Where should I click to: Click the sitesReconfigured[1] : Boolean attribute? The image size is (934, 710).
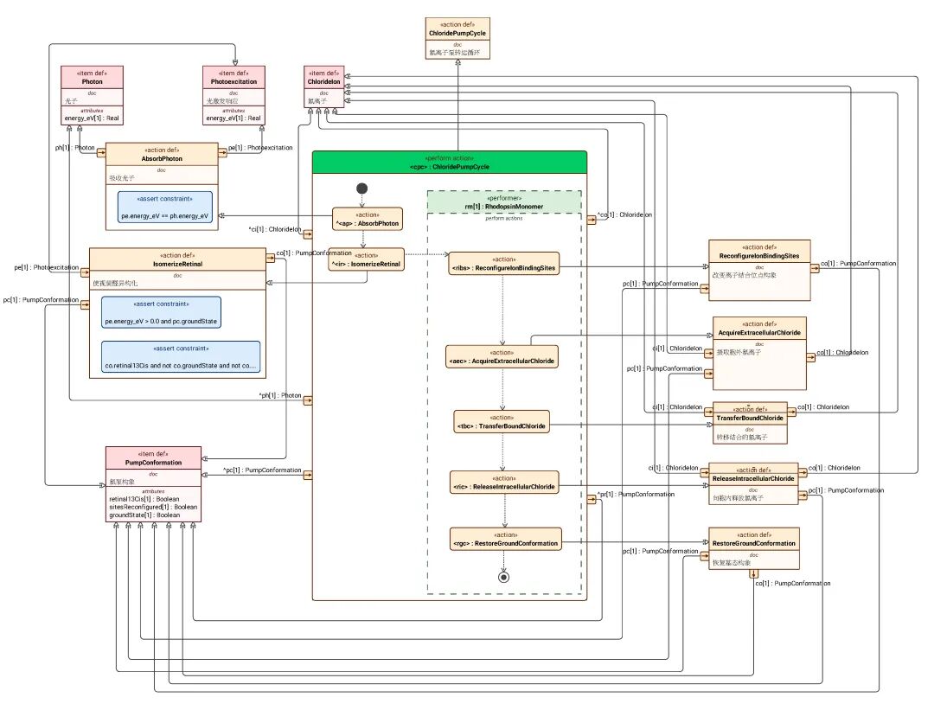pyautogui.click(x=153, y=507)
